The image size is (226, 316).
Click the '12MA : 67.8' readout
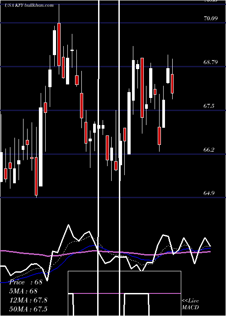coord(28,300)
